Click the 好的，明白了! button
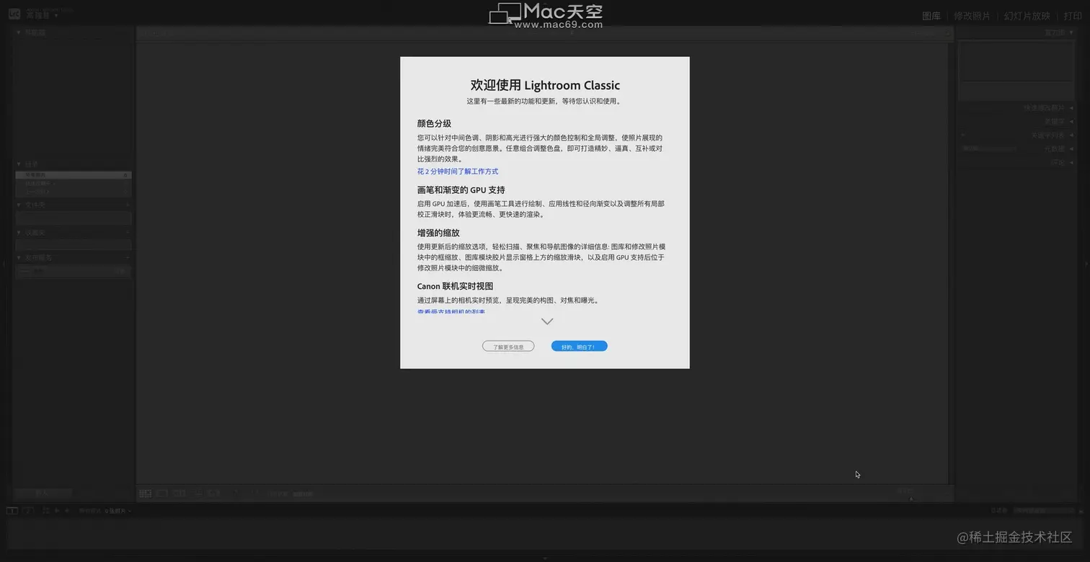1090x562 pixels. (579, 347)
